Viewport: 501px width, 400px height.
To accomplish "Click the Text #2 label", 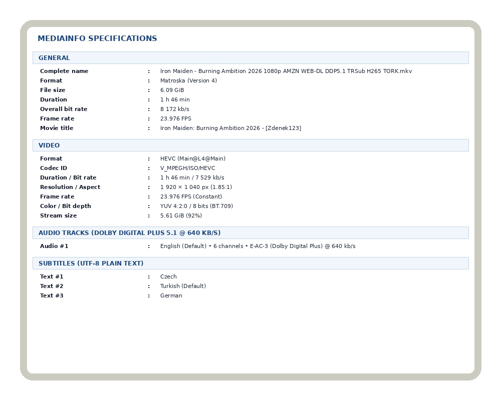I will 52,286.
